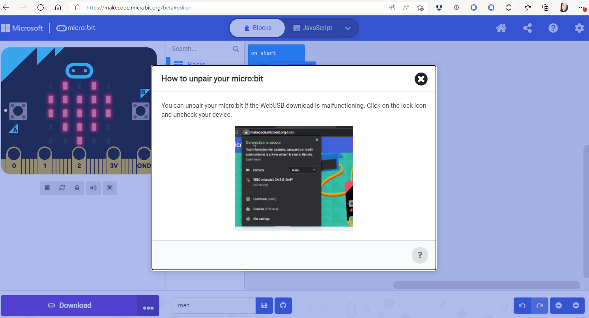This screenshot has height=318, width=589.
Task: Expand the JavaScript language dropdown chevron
Action: pos(348,28)
